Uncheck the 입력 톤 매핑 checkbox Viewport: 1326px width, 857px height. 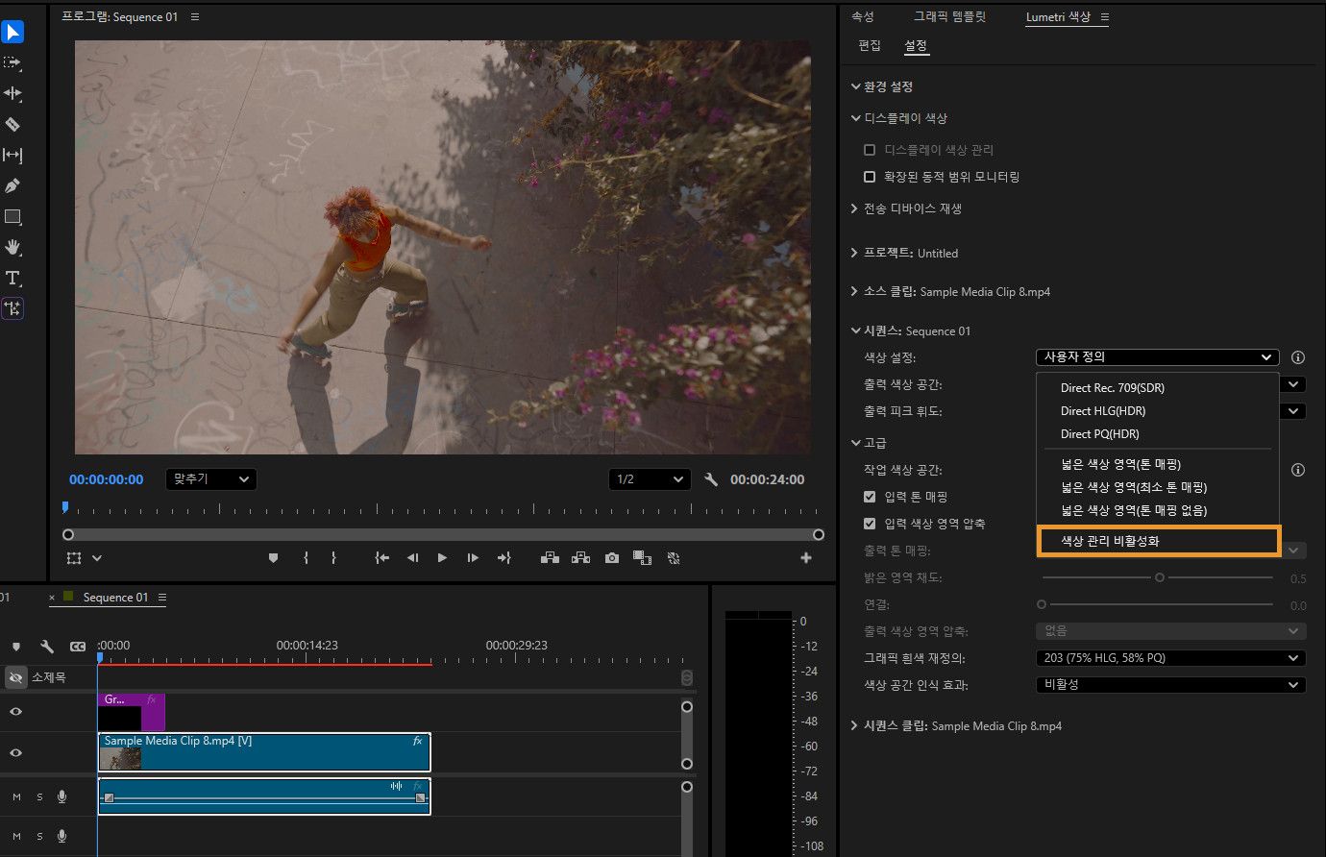(870, 497)
